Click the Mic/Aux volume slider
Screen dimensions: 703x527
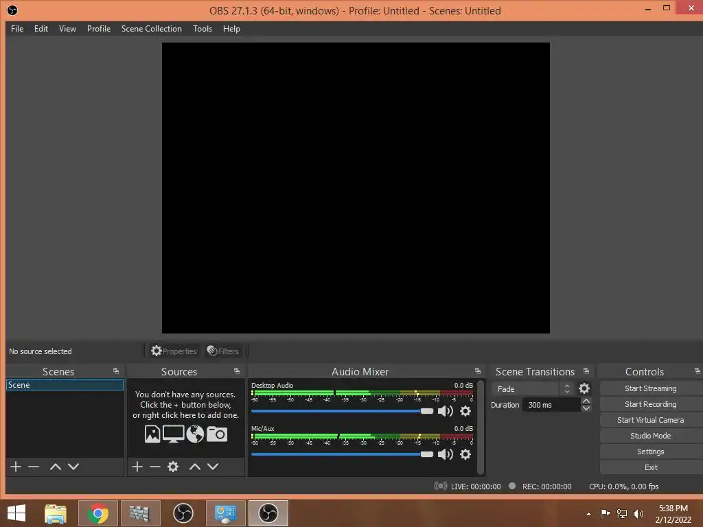(x=342, y=454)
